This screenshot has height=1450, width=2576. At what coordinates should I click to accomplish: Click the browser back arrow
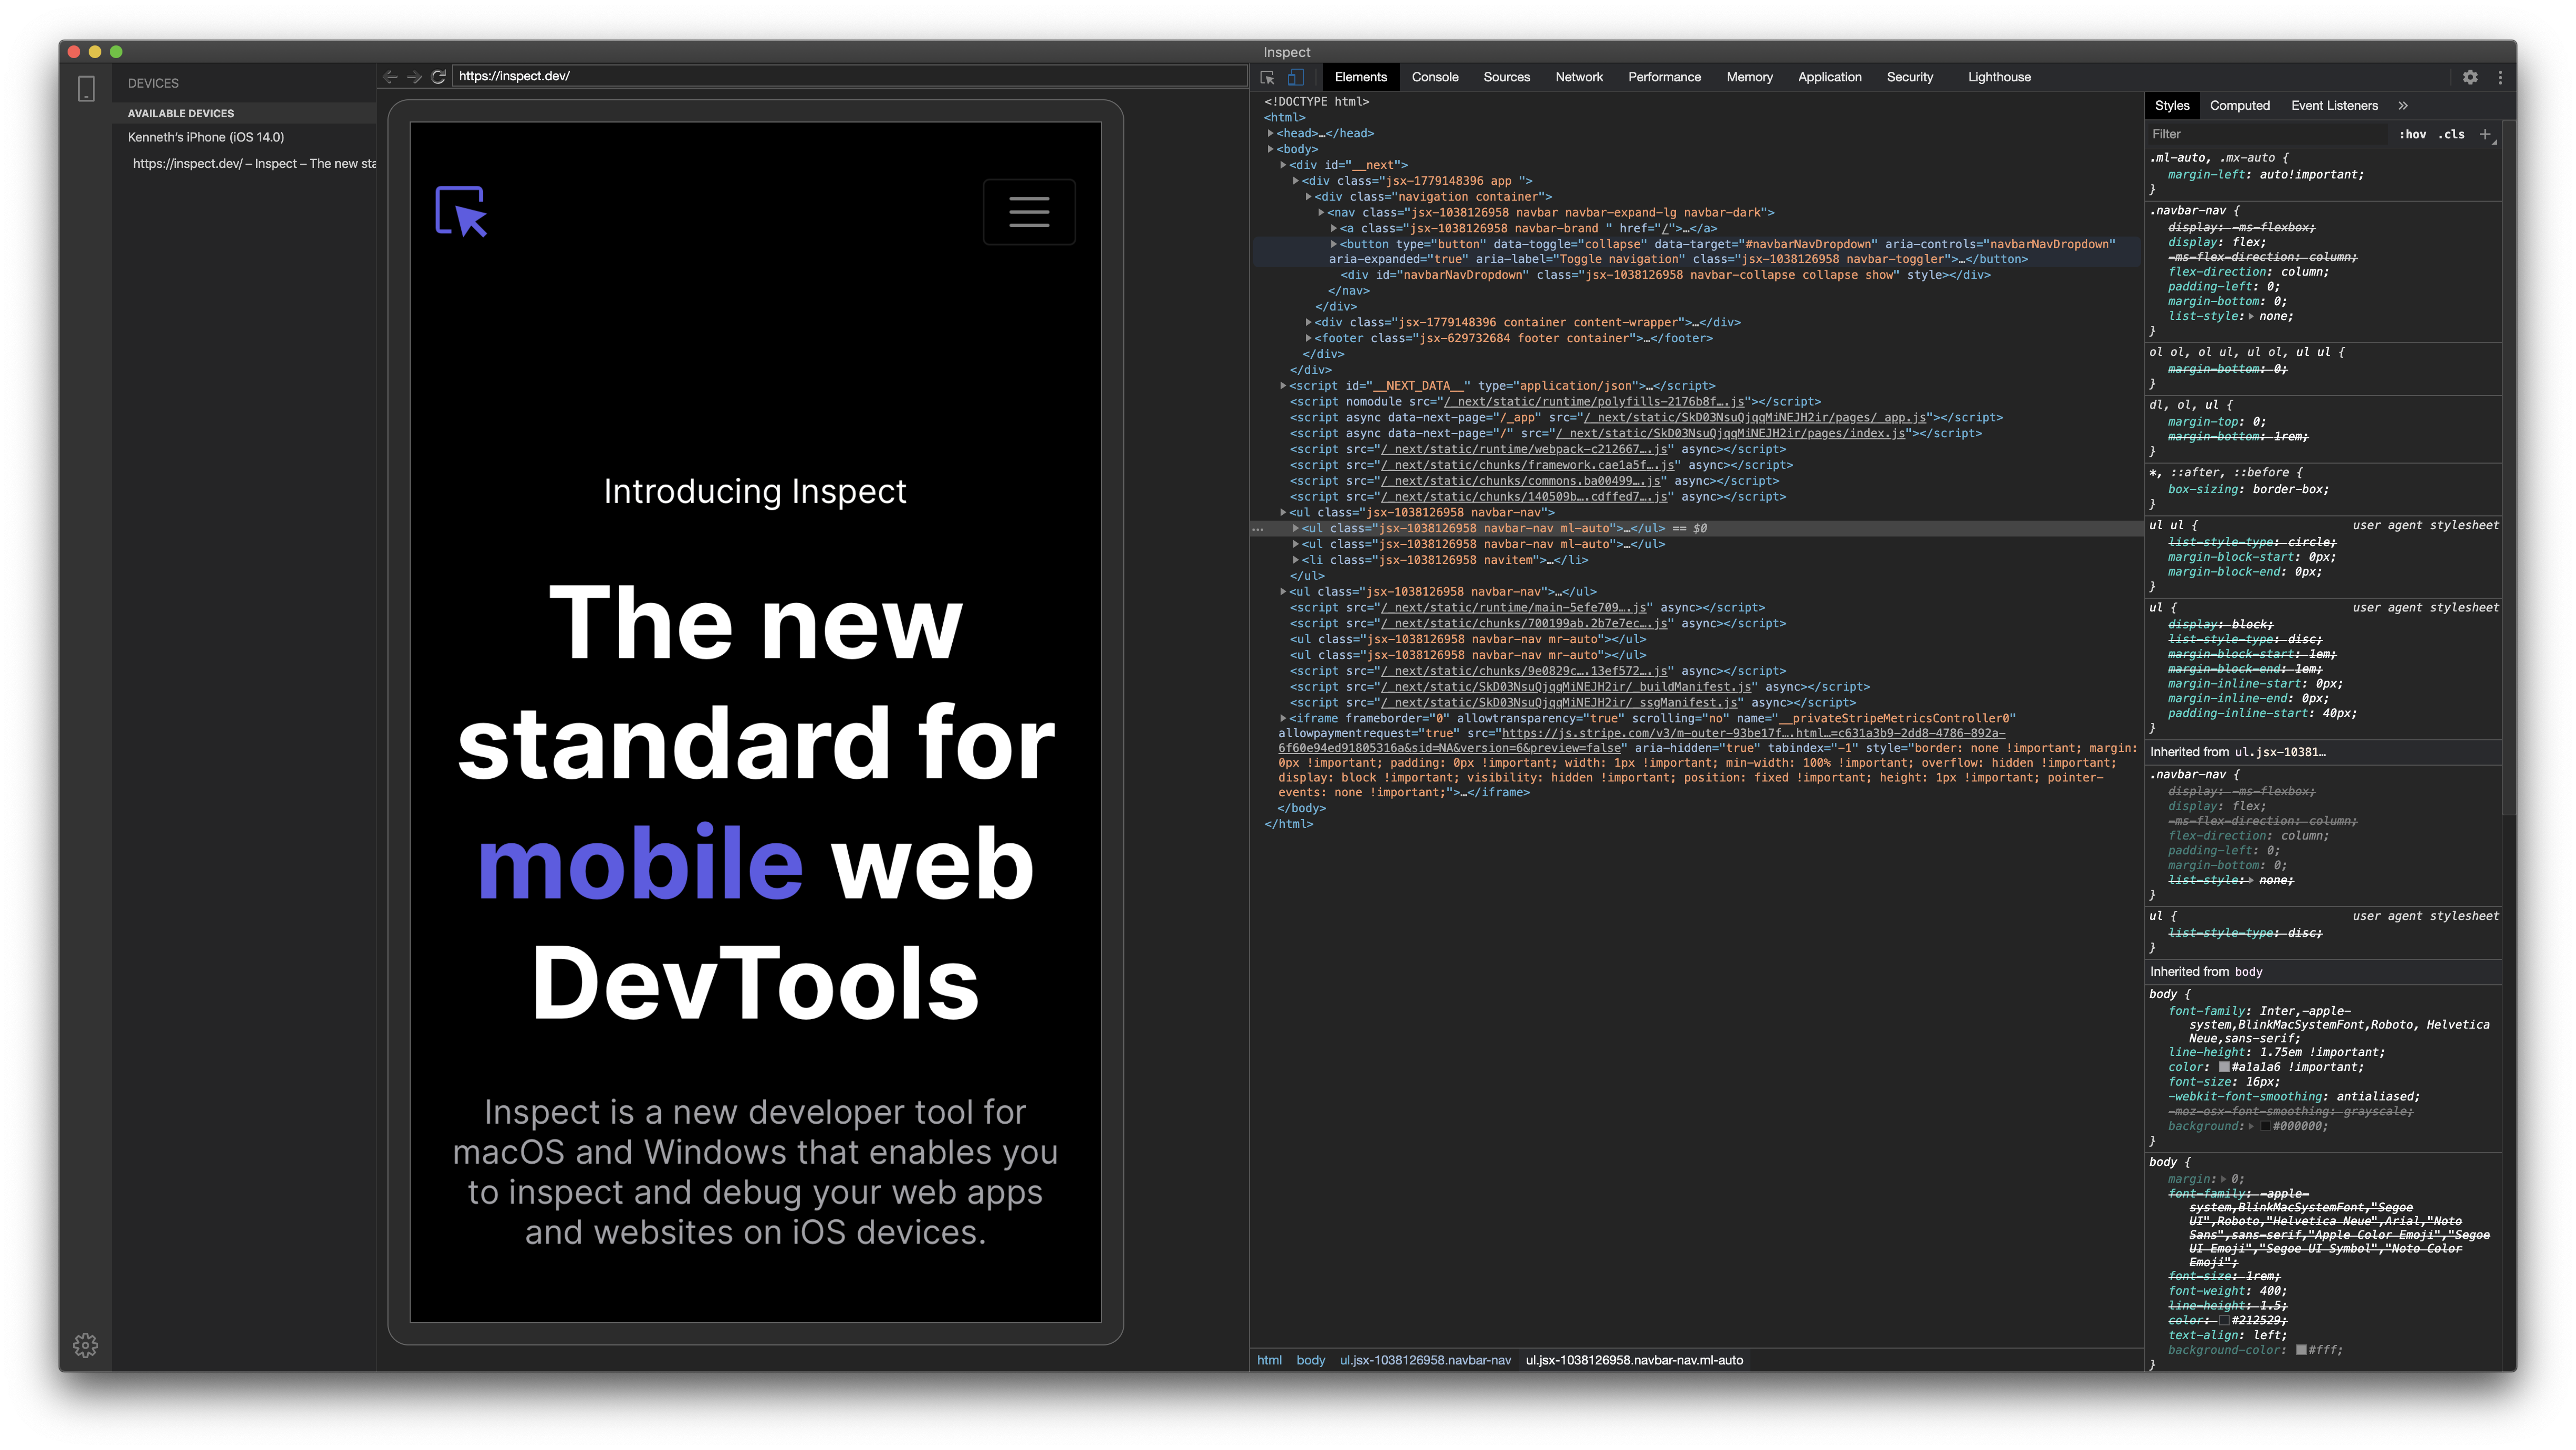pyautogui.click(x=390, y=75)
